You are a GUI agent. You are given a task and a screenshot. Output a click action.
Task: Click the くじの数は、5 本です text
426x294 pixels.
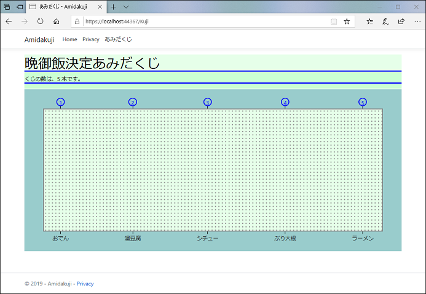tap(53, 79)
